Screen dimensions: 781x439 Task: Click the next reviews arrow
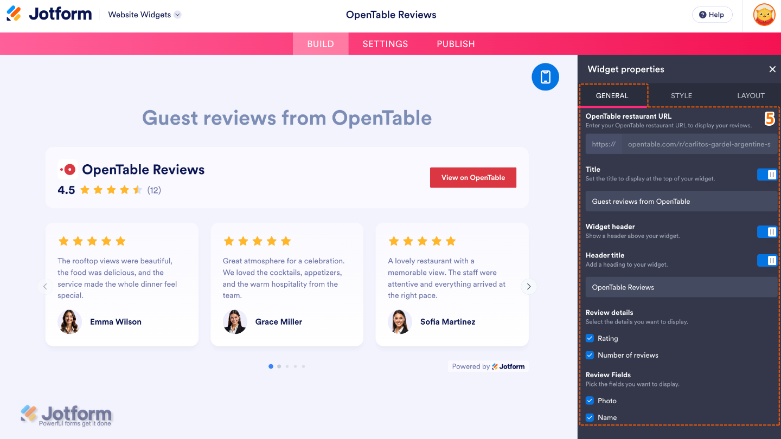[x=529, y=287]
